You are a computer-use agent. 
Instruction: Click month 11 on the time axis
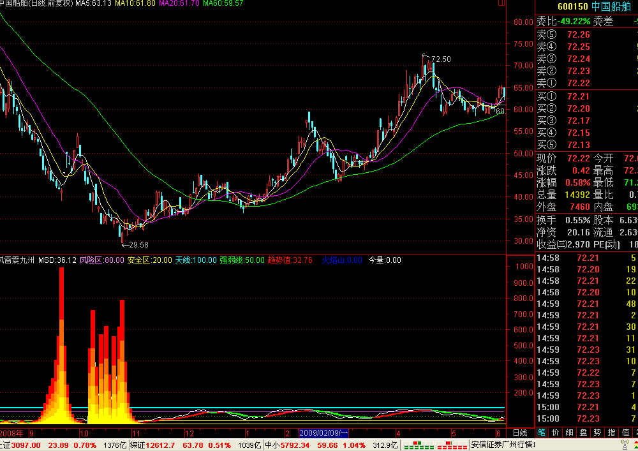(136, 433)
